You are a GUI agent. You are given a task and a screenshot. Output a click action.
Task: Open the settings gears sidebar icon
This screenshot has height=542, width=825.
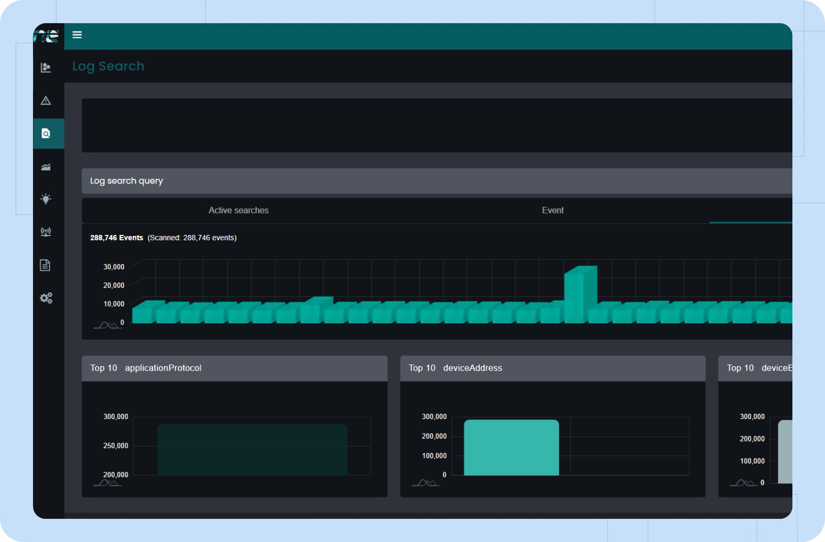[46, 298]
